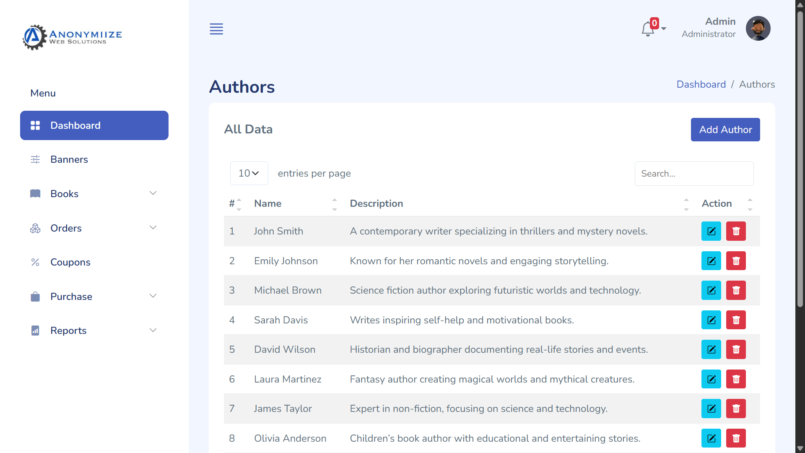The image size is (805, 453).
Task: Expand the Purchase submenu chevron
Action: tap(153, 296)
